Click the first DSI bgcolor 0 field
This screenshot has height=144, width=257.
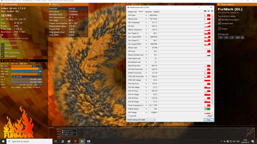pyautogui.click(x=221, y=37)
